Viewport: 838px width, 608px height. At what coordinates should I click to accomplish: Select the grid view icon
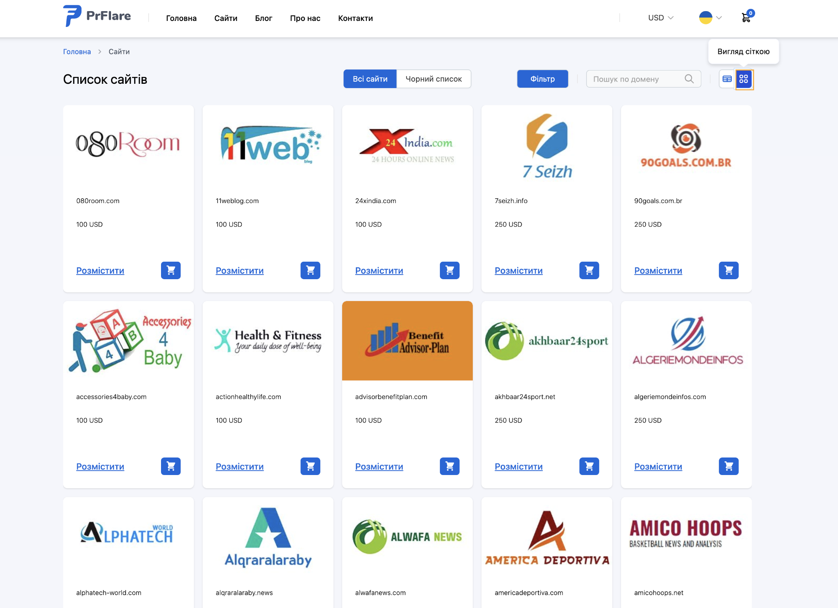pyautogui.click(x=744, y=79)
